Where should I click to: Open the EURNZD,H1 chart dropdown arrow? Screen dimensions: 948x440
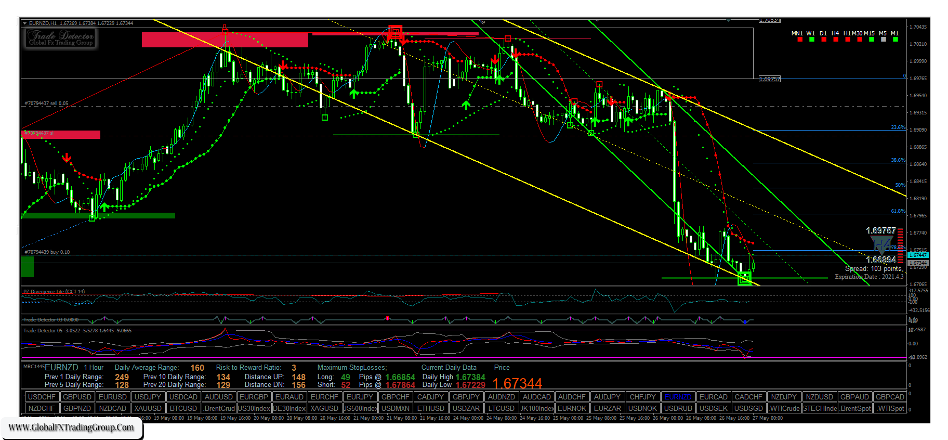coord(24,23)
